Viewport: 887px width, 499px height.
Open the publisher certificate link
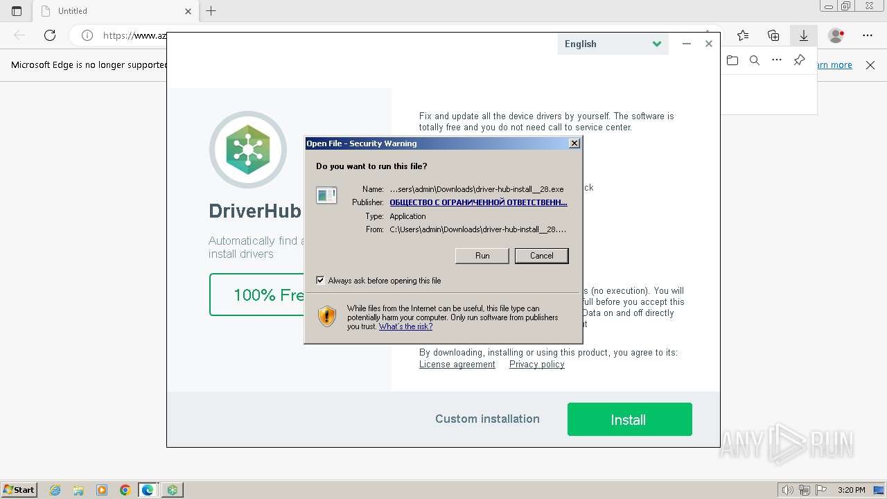click(478, 202)
